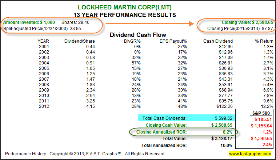Viewport: 276px width, 160px height.
Task: Click the YEAR column header
Action: point(43,41)
